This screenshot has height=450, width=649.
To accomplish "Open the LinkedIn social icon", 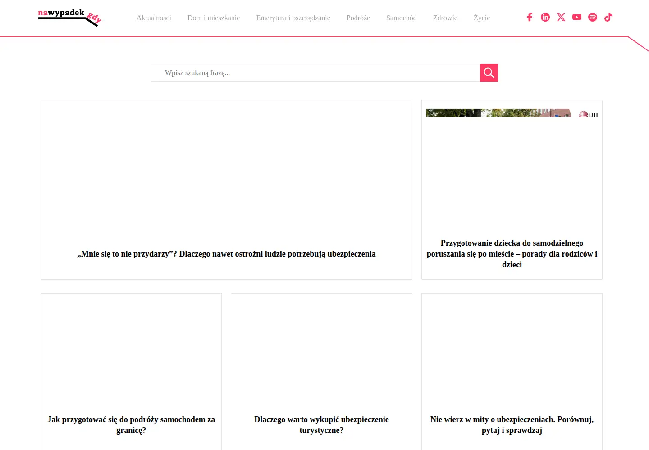I will click(545, 17).
